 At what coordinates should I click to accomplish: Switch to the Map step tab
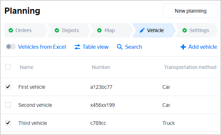[x=111, y=30]
